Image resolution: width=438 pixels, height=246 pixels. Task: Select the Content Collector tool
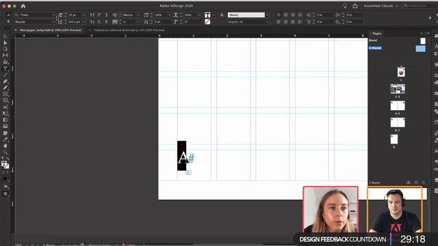tap(5, 62)
